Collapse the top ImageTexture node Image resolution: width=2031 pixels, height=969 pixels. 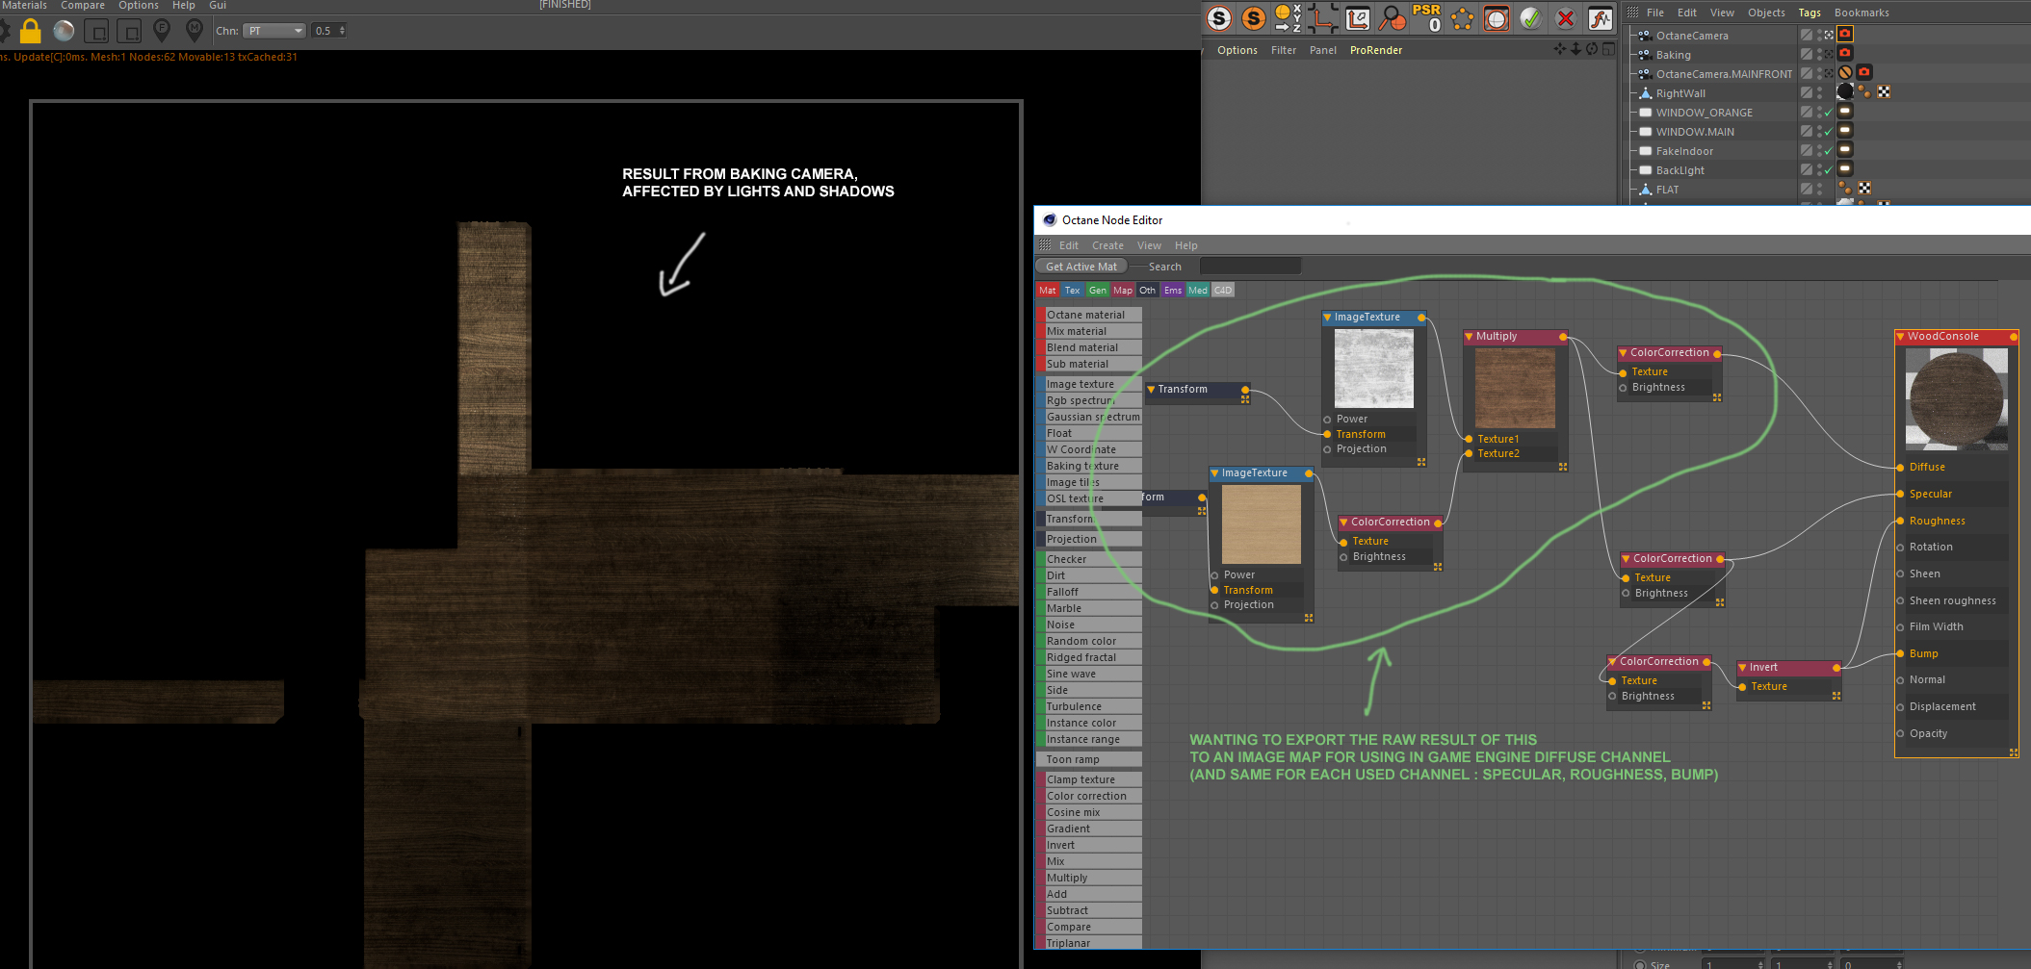[x=1327, y=317]
